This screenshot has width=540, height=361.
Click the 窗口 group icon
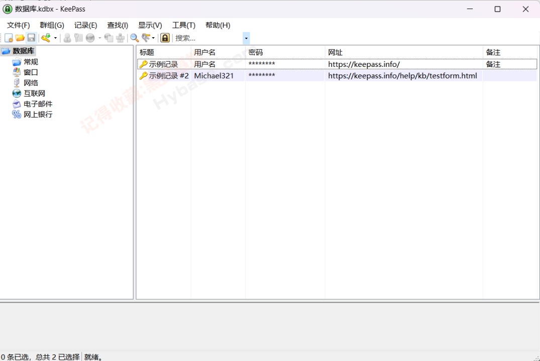[x=17, y=72]
